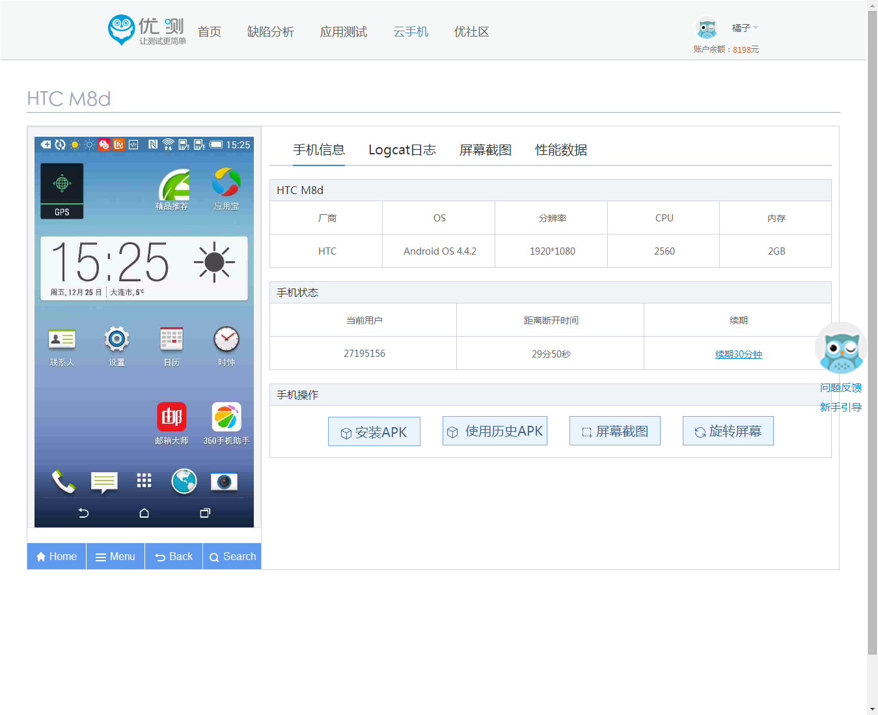Open the GPS widget on phone screen

pyautogui.click(x=62, y=190)
